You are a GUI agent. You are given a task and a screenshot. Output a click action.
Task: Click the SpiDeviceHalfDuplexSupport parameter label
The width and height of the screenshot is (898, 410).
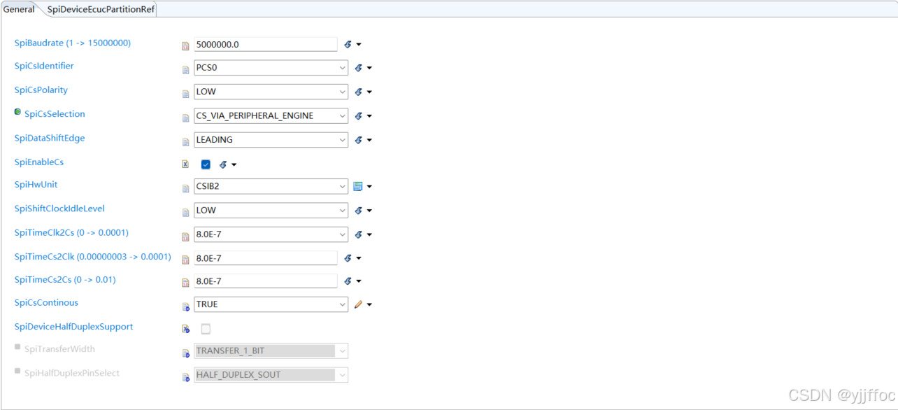(73, 326)
